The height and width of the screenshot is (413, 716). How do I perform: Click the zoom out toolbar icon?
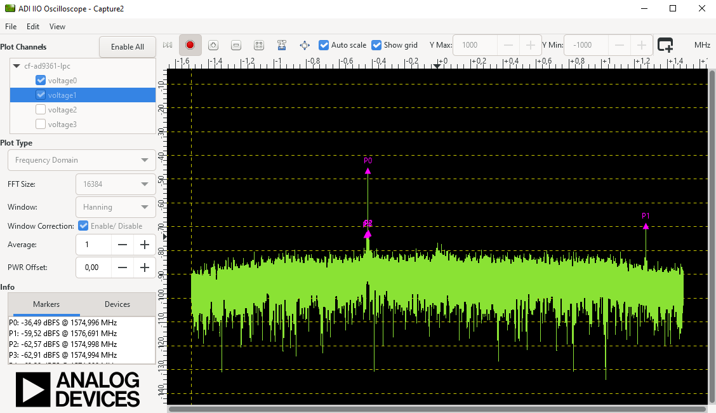click(236, 45)
